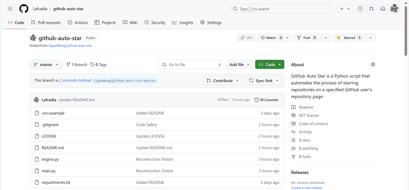Screen dimensions: 409x190
Task: Click the GitHub logo home icon
Action: coord(24,9)
